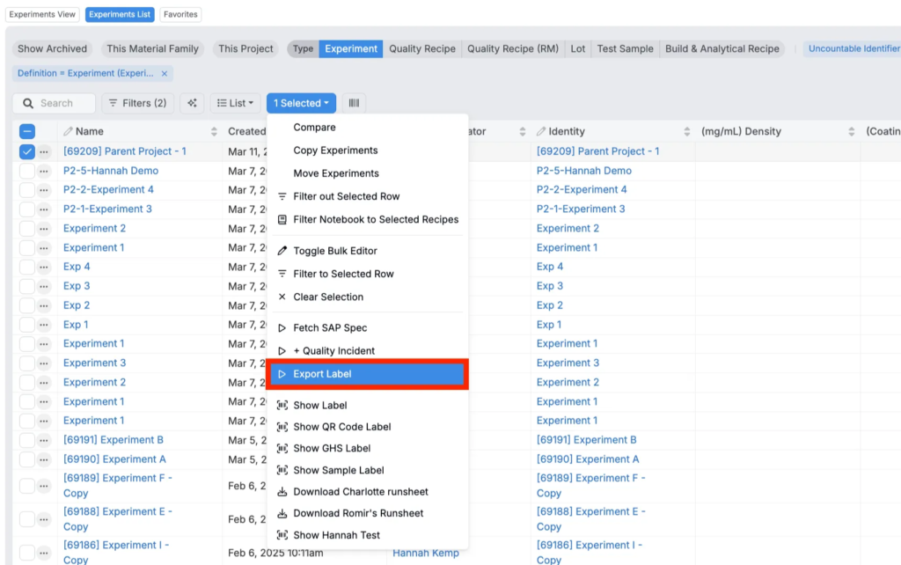Switch to the Favorites tab
The image size is (901, 565).
(x=180, y=14)
